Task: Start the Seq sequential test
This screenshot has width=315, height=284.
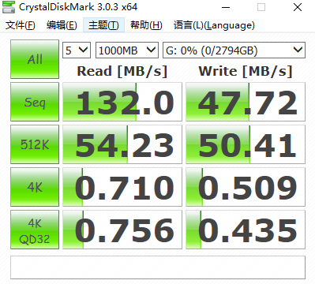Action: pyautogui.click(x=35, y=102)
